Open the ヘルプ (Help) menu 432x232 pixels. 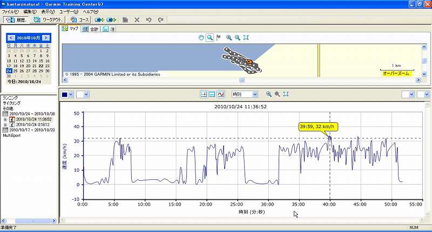coord(91,12)
